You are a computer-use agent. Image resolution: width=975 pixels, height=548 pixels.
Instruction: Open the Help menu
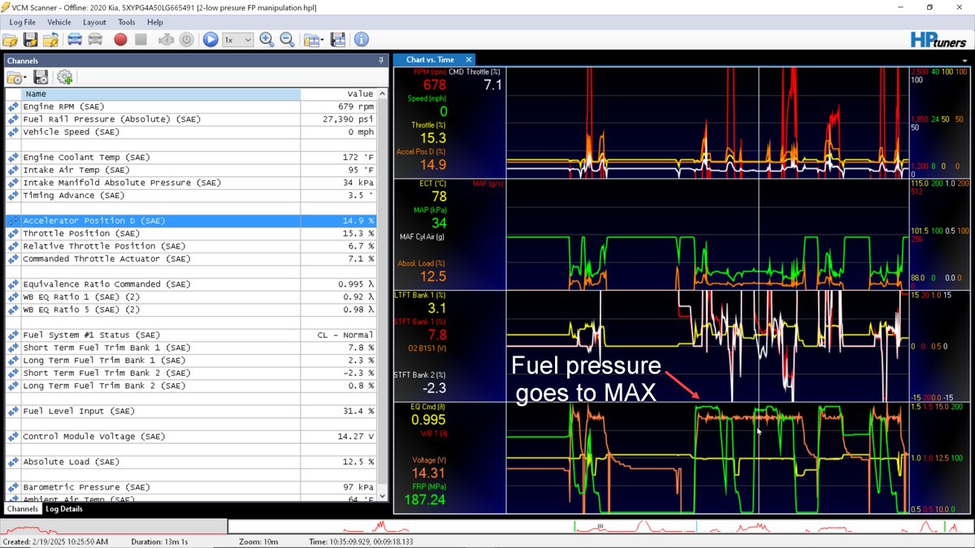click(x=154, y=22)
